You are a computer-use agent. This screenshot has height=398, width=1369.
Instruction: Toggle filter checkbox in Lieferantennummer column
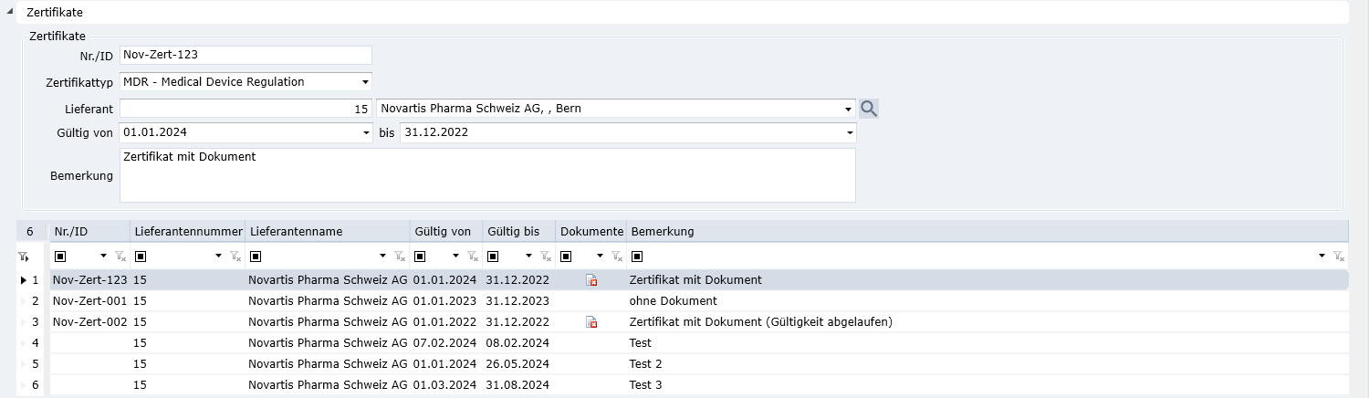click(x=140, y=257)
